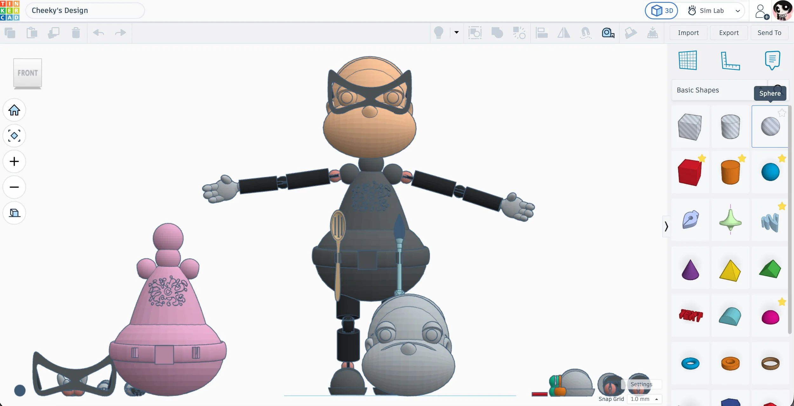Select the yellow Pyramid shape

click(x=730, y=269)
